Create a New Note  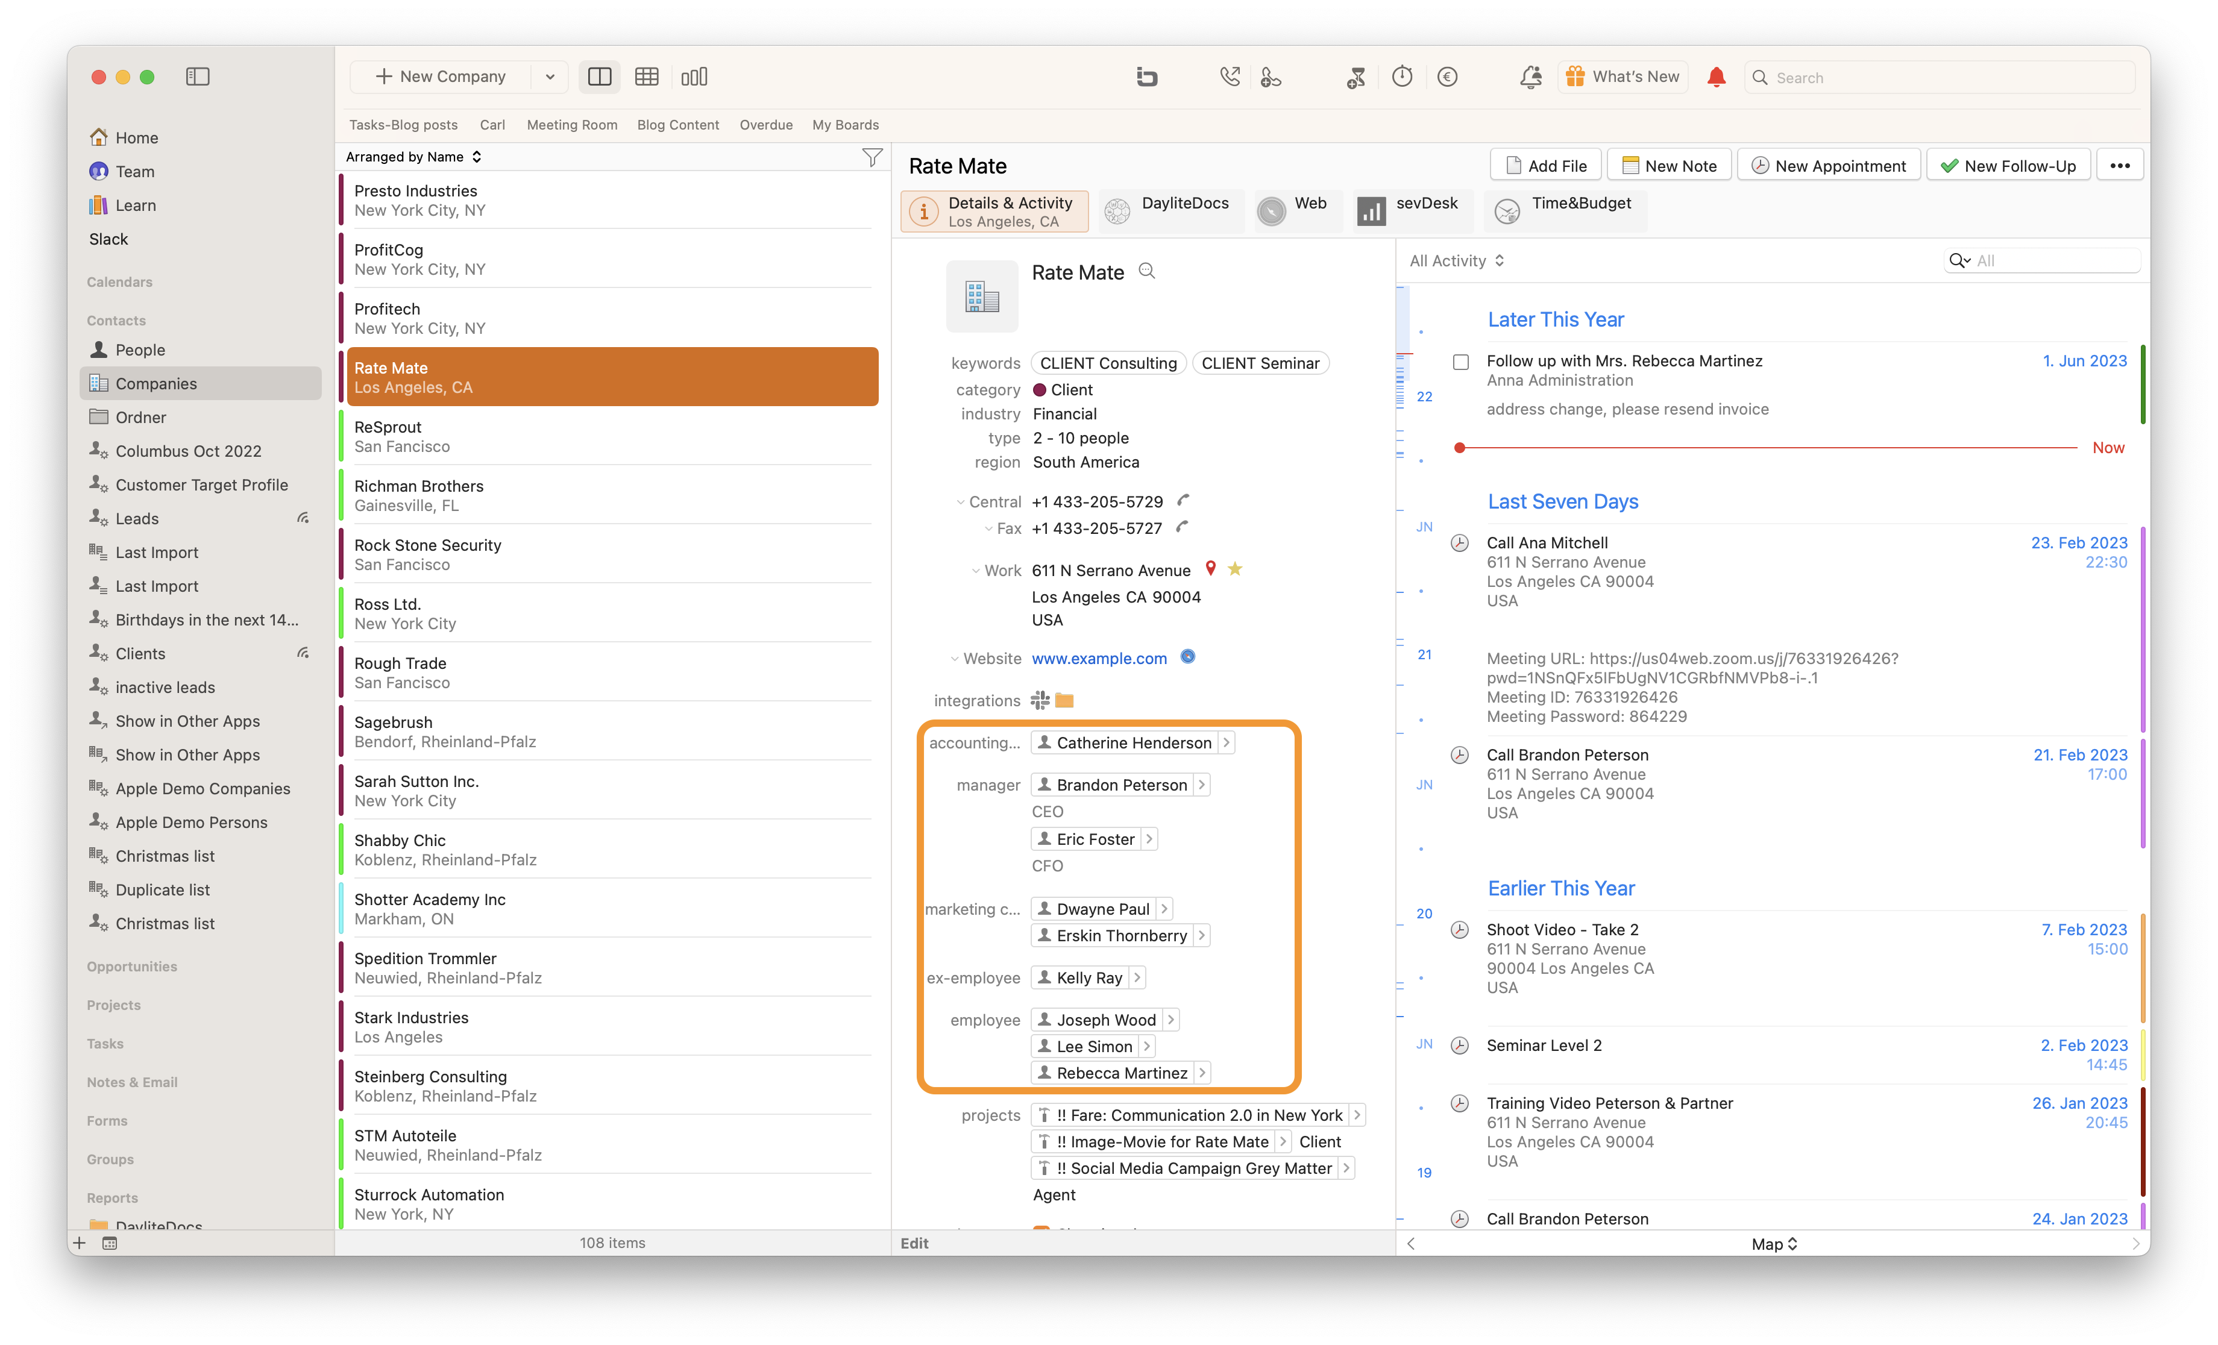pos(1669,166)
